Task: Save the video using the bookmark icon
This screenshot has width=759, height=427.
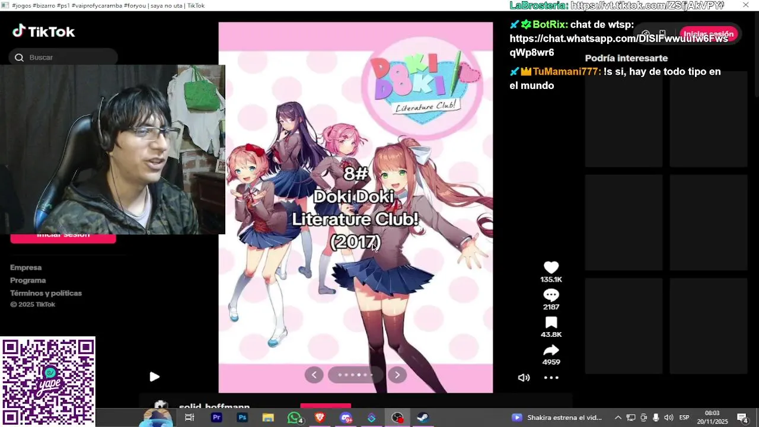Action: click(551, 323)
